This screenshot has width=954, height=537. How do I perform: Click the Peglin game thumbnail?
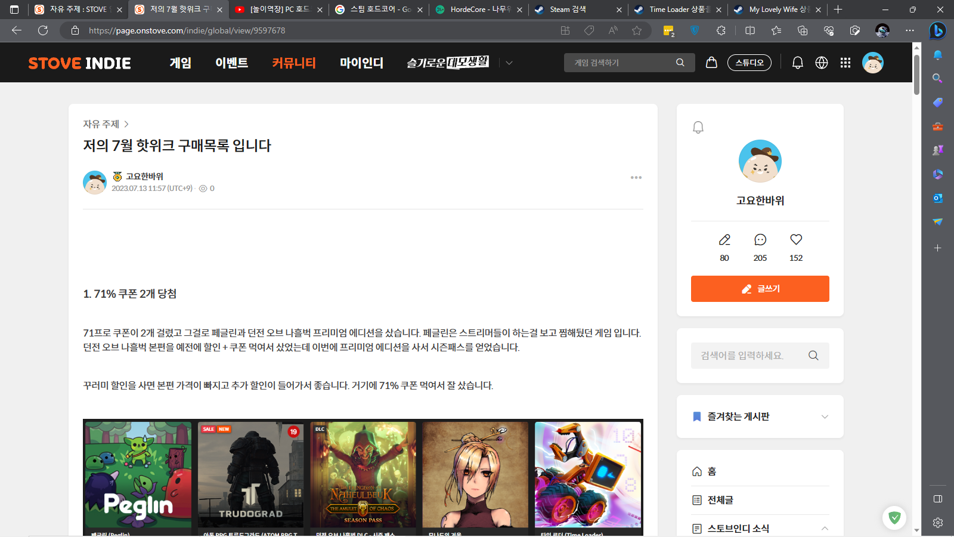pyautogui.click(x=138, y=474)
